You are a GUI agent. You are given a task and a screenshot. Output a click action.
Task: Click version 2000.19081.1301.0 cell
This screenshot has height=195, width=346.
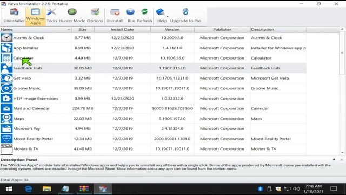(172, 139)
